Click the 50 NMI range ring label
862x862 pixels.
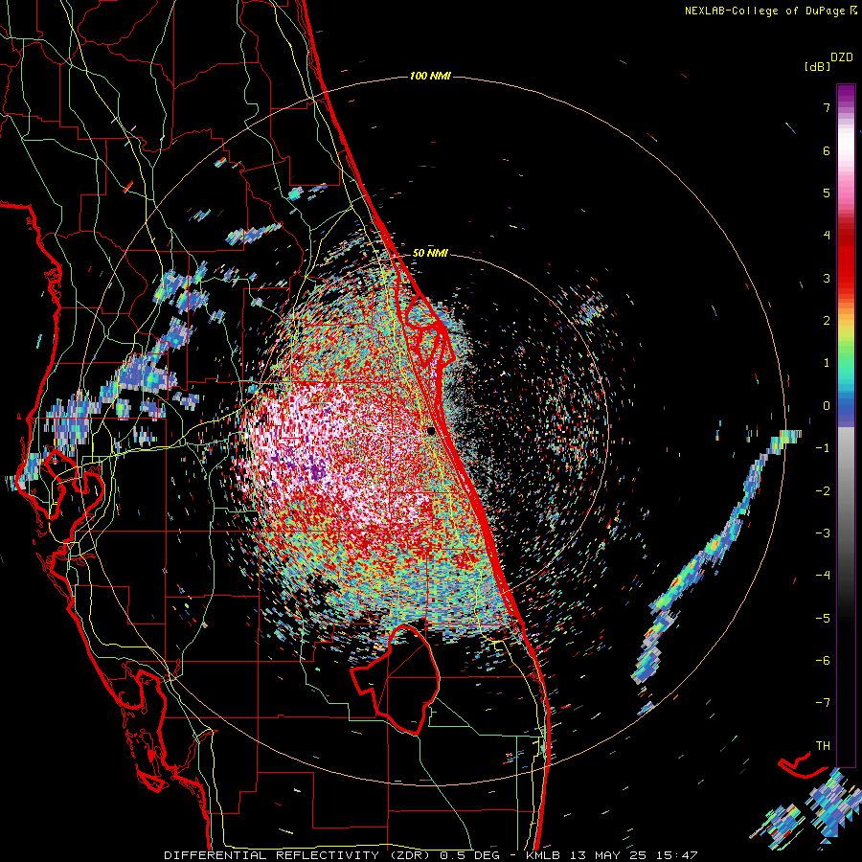tap(430, 253)
